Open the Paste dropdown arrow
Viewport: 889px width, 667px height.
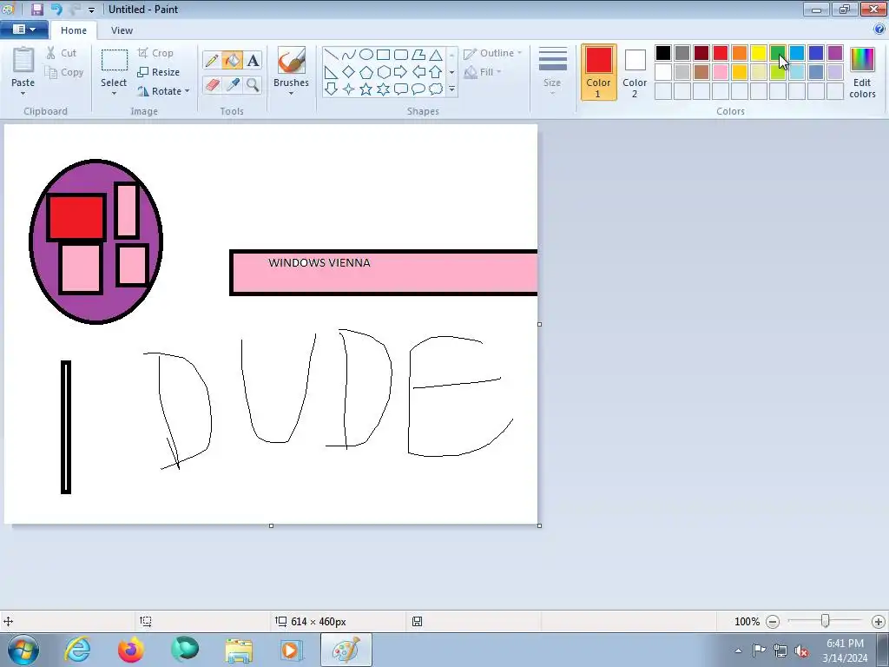coord(23,93)
